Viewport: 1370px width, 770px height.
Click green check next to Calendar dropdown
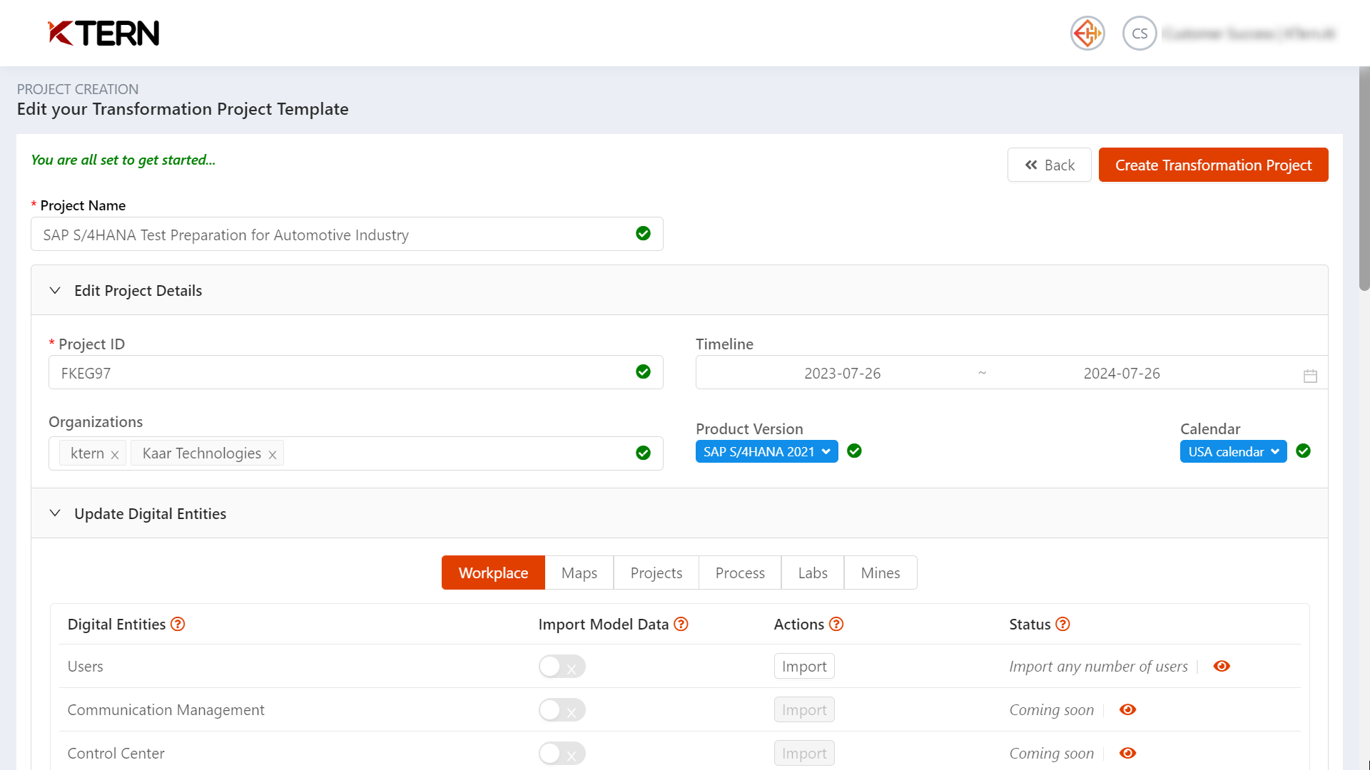click(x=1303, y=451)
